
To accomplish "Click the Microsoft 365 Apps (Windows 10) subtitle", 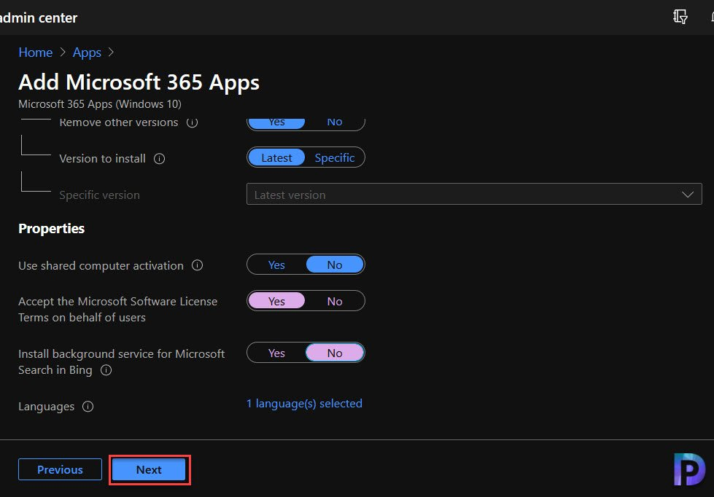I will [100, 104].
